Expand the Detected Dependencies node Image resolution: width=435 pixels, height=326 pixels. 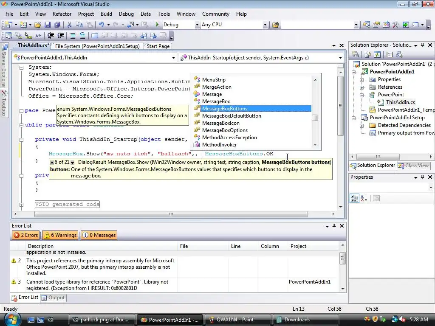tap(362, 126)
